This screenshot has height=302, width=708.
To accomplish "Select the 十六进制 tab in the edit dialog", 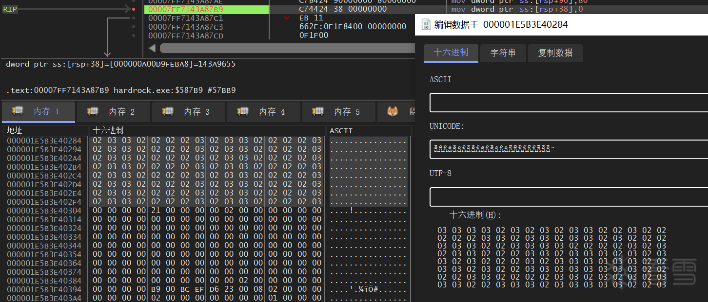I will (451, 53).
